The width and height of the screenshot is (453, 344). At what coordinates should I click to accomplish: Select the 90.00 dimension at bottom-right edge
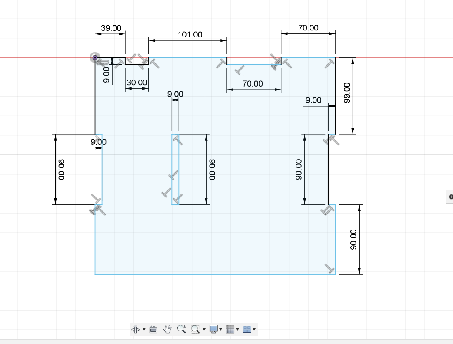pos(353,240)
